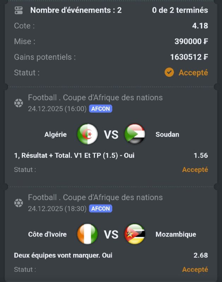Tap the Algérie flag icon
Viewport: 222px width, 282px height.
point(87,134)
